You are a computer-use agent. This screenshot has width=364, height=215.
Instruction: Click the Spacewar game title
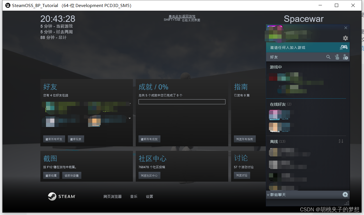[304, 19]
